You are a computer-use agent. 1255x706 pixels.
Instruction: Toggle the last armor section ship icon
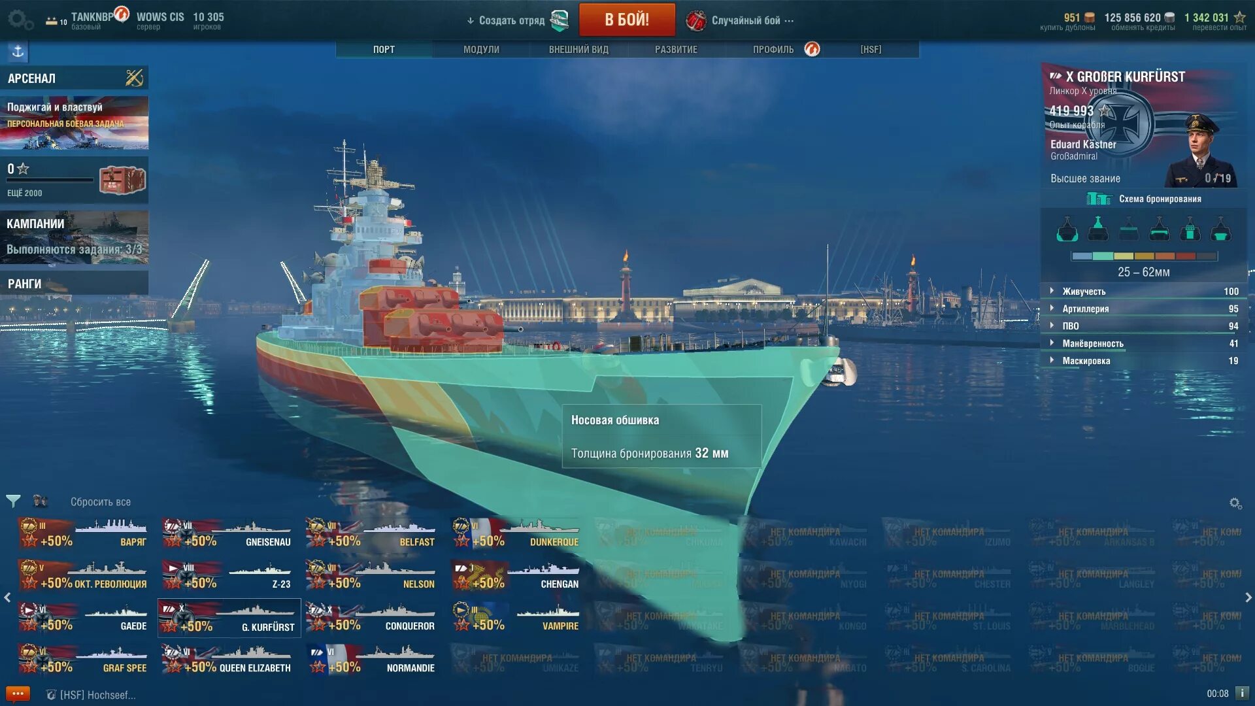pos(1220,229)
